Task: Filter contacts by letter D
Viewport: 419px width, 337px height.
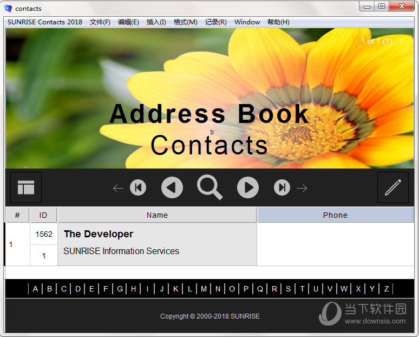Action: tap(78, 289)
